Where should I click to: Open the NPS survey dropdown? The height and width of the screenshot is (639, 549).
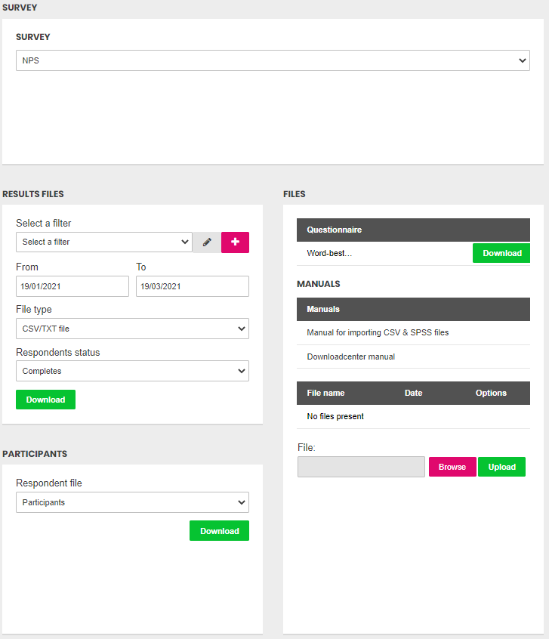coord(273,60)
